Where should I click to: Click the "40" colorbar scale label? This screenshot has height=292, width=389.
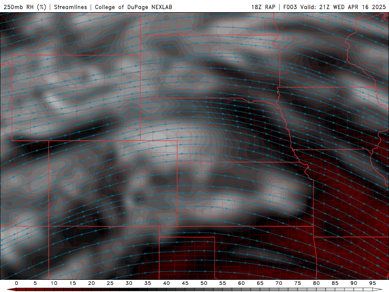point(166,283)
